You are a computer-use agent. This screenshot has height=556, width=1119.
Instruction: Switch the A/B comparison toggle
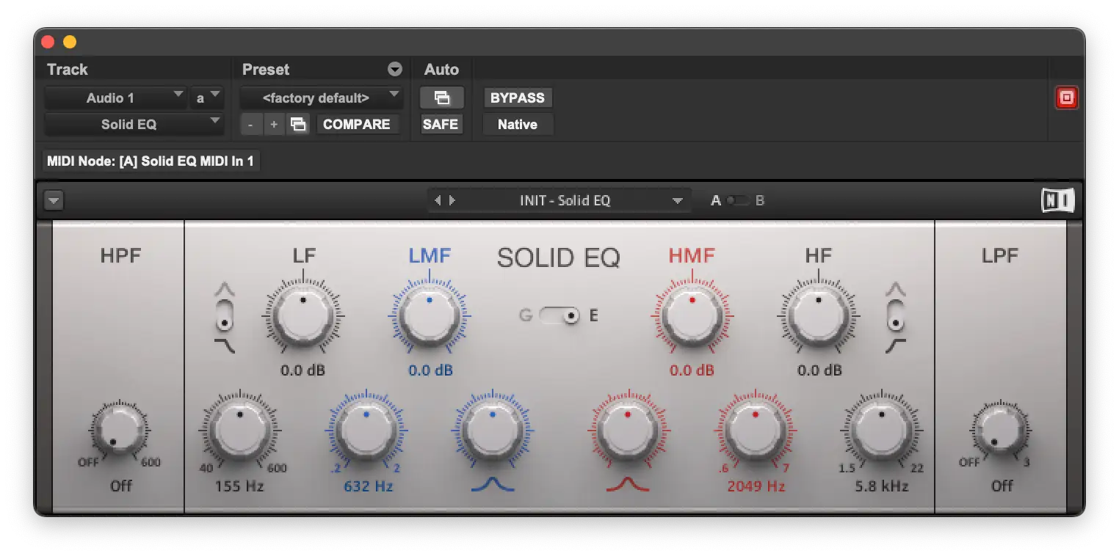pyautogui.click(x=737, y=200)
